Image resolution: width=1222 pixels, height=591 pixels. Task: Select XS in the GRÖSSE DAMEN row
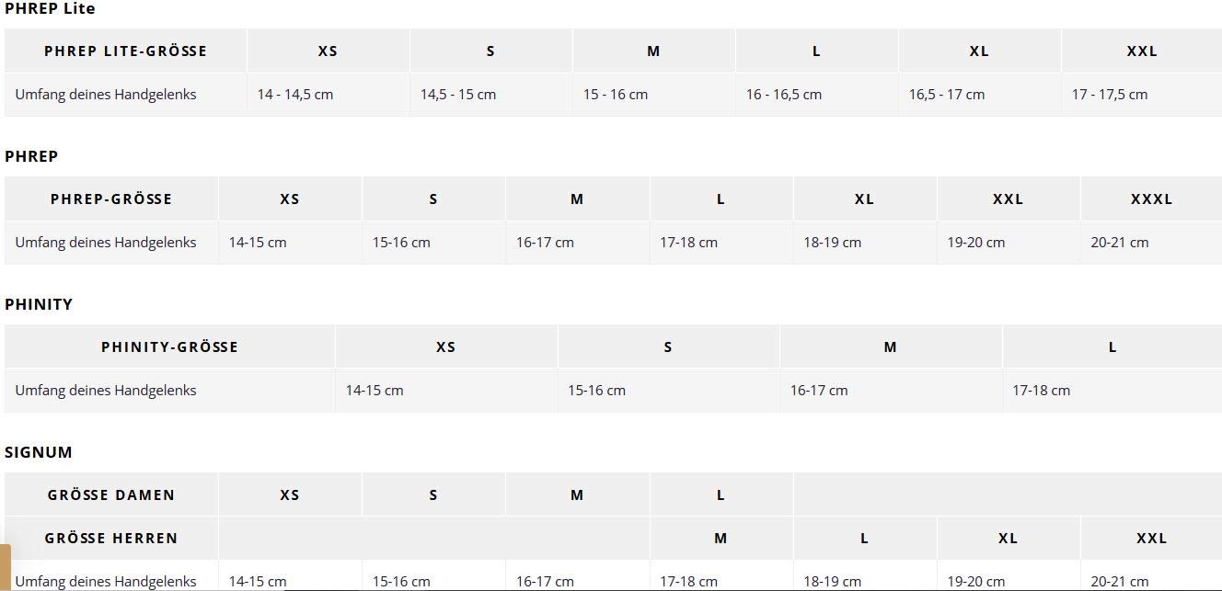click(290, 495)
